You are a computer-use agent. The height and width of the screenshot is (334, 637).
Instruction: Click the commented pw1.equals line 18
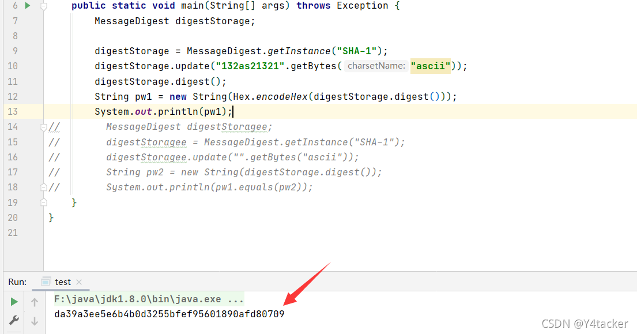tap(209, 187)
